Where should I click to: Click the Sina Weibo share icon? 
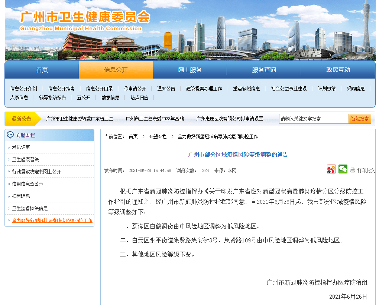[x=331, y=169]
